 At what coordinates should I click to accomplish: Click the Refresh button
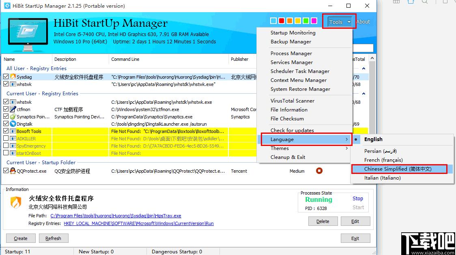coord(54,238)
